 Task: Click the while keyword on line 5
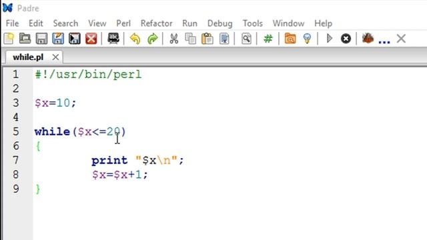tap(52, 132)
